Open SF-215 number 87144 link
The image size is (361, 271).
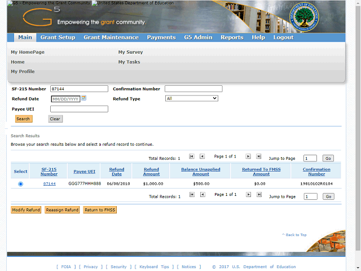pyautogui.click(x=50, y=184)
